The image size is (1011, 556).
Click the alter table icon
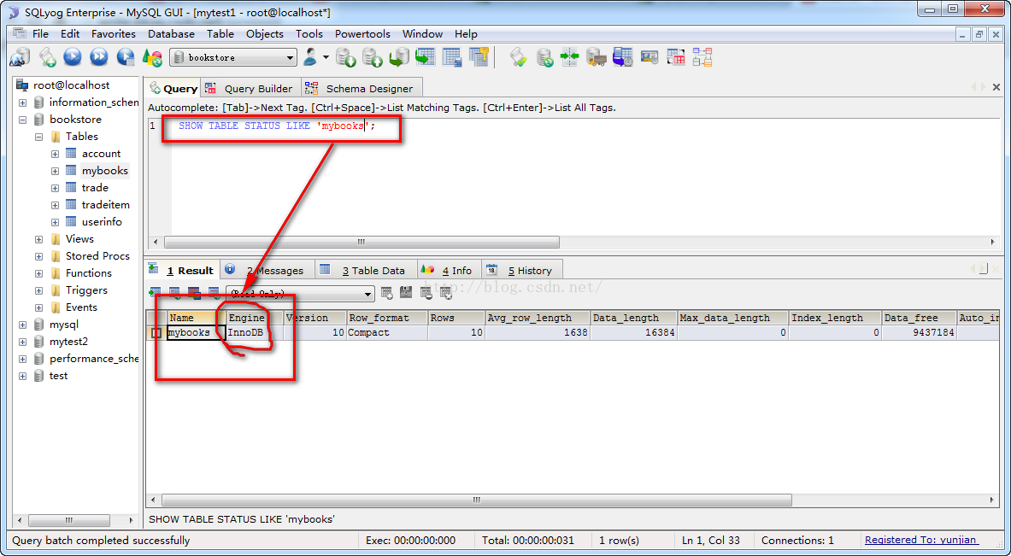pyautogui.click(x=452, y=57)
